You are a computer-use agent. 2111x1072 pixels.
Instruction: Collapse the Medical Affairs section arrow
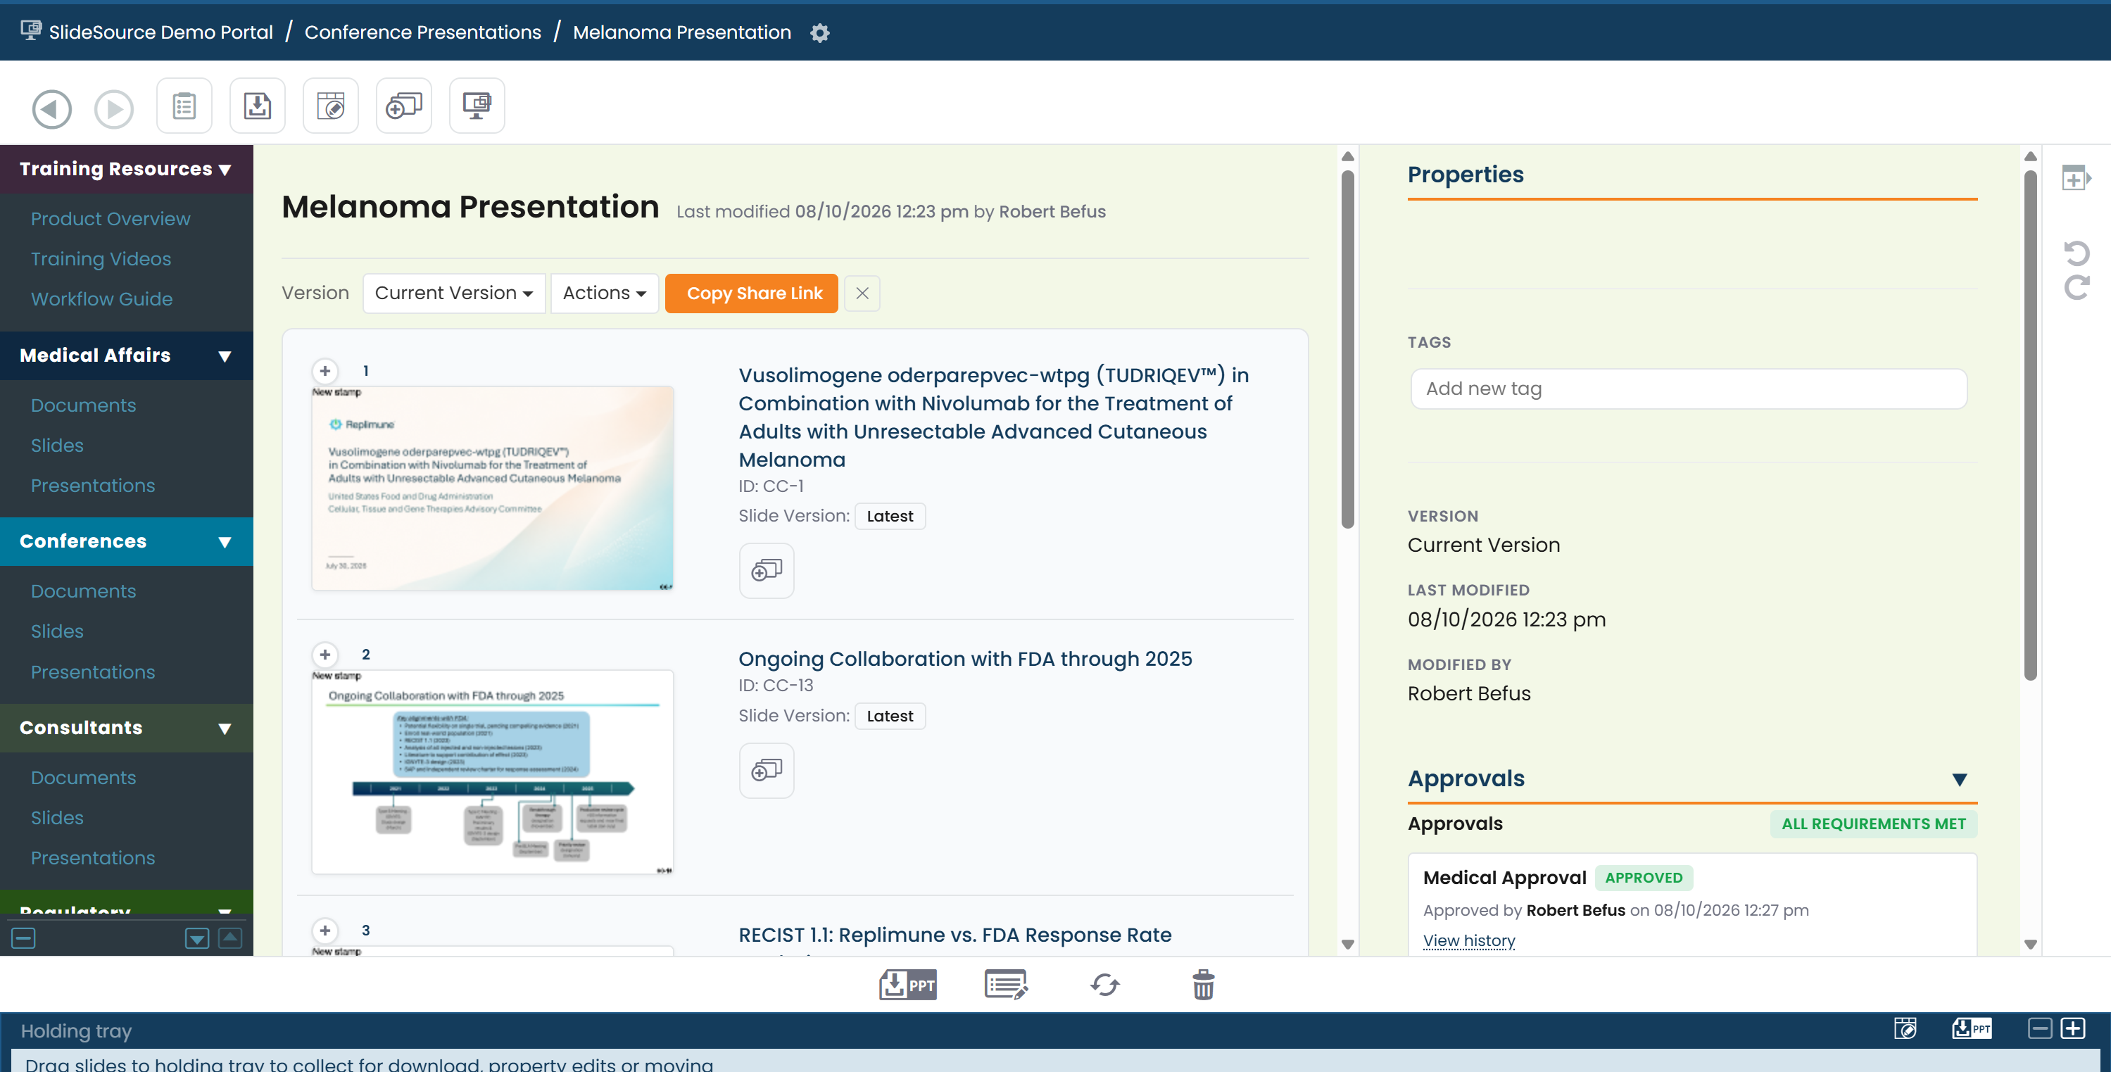pos(225,355)
